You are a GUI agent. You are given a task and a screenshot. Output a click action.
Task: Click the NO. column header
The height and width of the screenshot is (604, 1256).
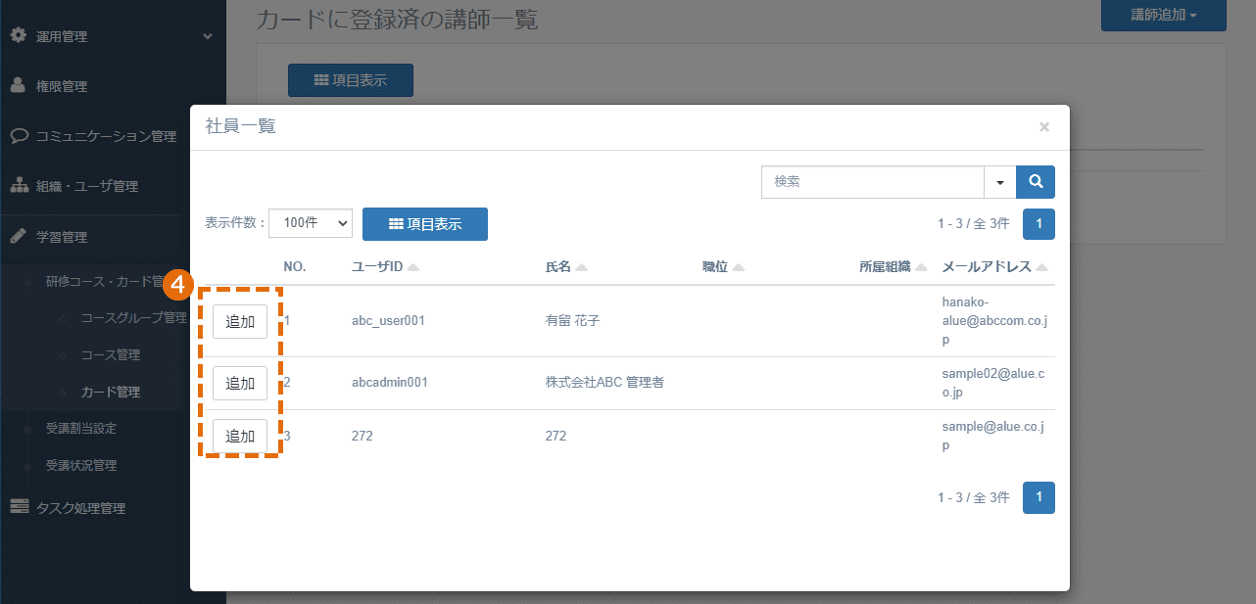pos(295,266)
